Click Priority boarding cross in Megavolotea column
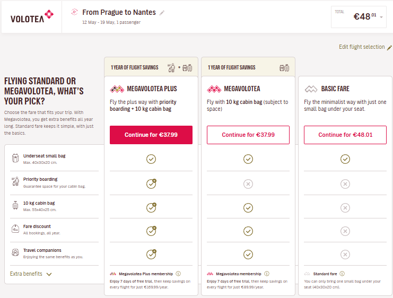Viewport: 393px width, 298px height. [x=248, y=184]
